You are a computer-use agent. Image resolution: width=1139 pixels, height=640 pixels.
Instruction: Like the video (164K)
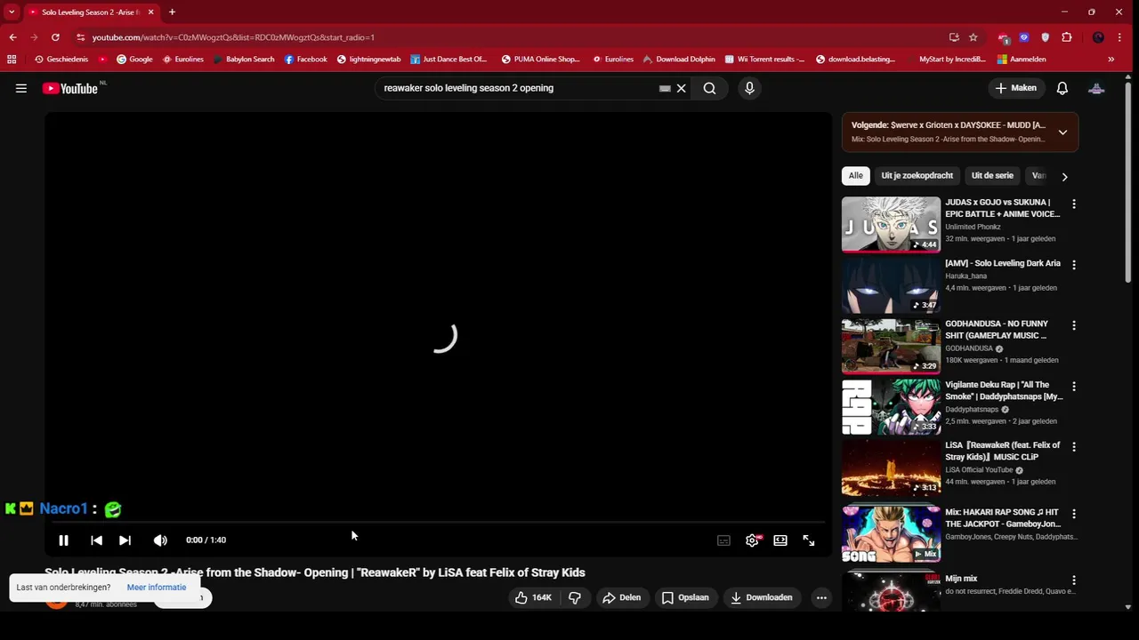[x=533, y=597]
